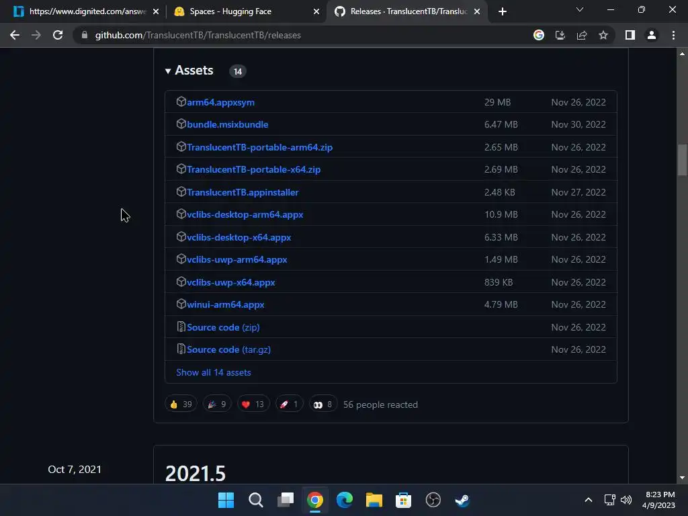The width and height of the screenshot is (688, 516).
Task: Bookmark this page with star
Action: [x=603, y=35]
